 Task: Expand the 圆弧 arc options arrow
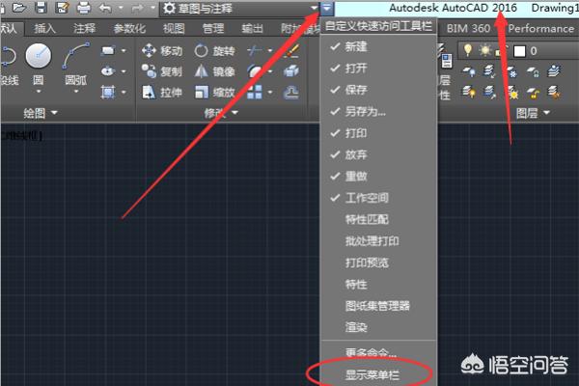[x=76, y=92]
